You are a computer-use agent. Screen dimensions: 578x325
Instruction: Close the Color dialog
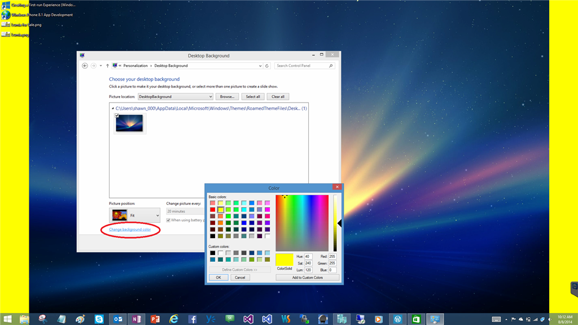click(337, 187)
